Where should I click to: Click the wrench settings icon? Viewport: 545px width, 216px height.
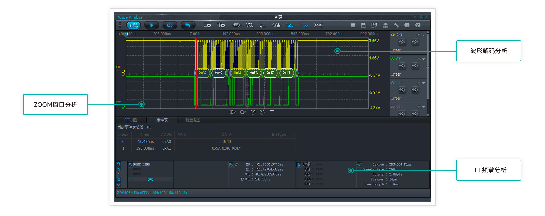pyautogui.click(x=396, y=25)
